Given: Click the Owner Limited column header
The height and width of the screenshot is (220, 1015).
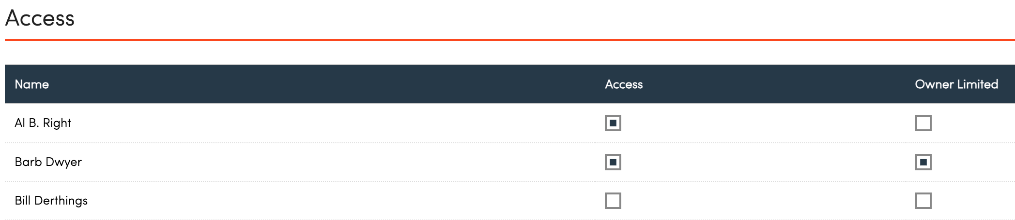Looking at the screenshot, I should pyautogui.click(x=956, y=84).
